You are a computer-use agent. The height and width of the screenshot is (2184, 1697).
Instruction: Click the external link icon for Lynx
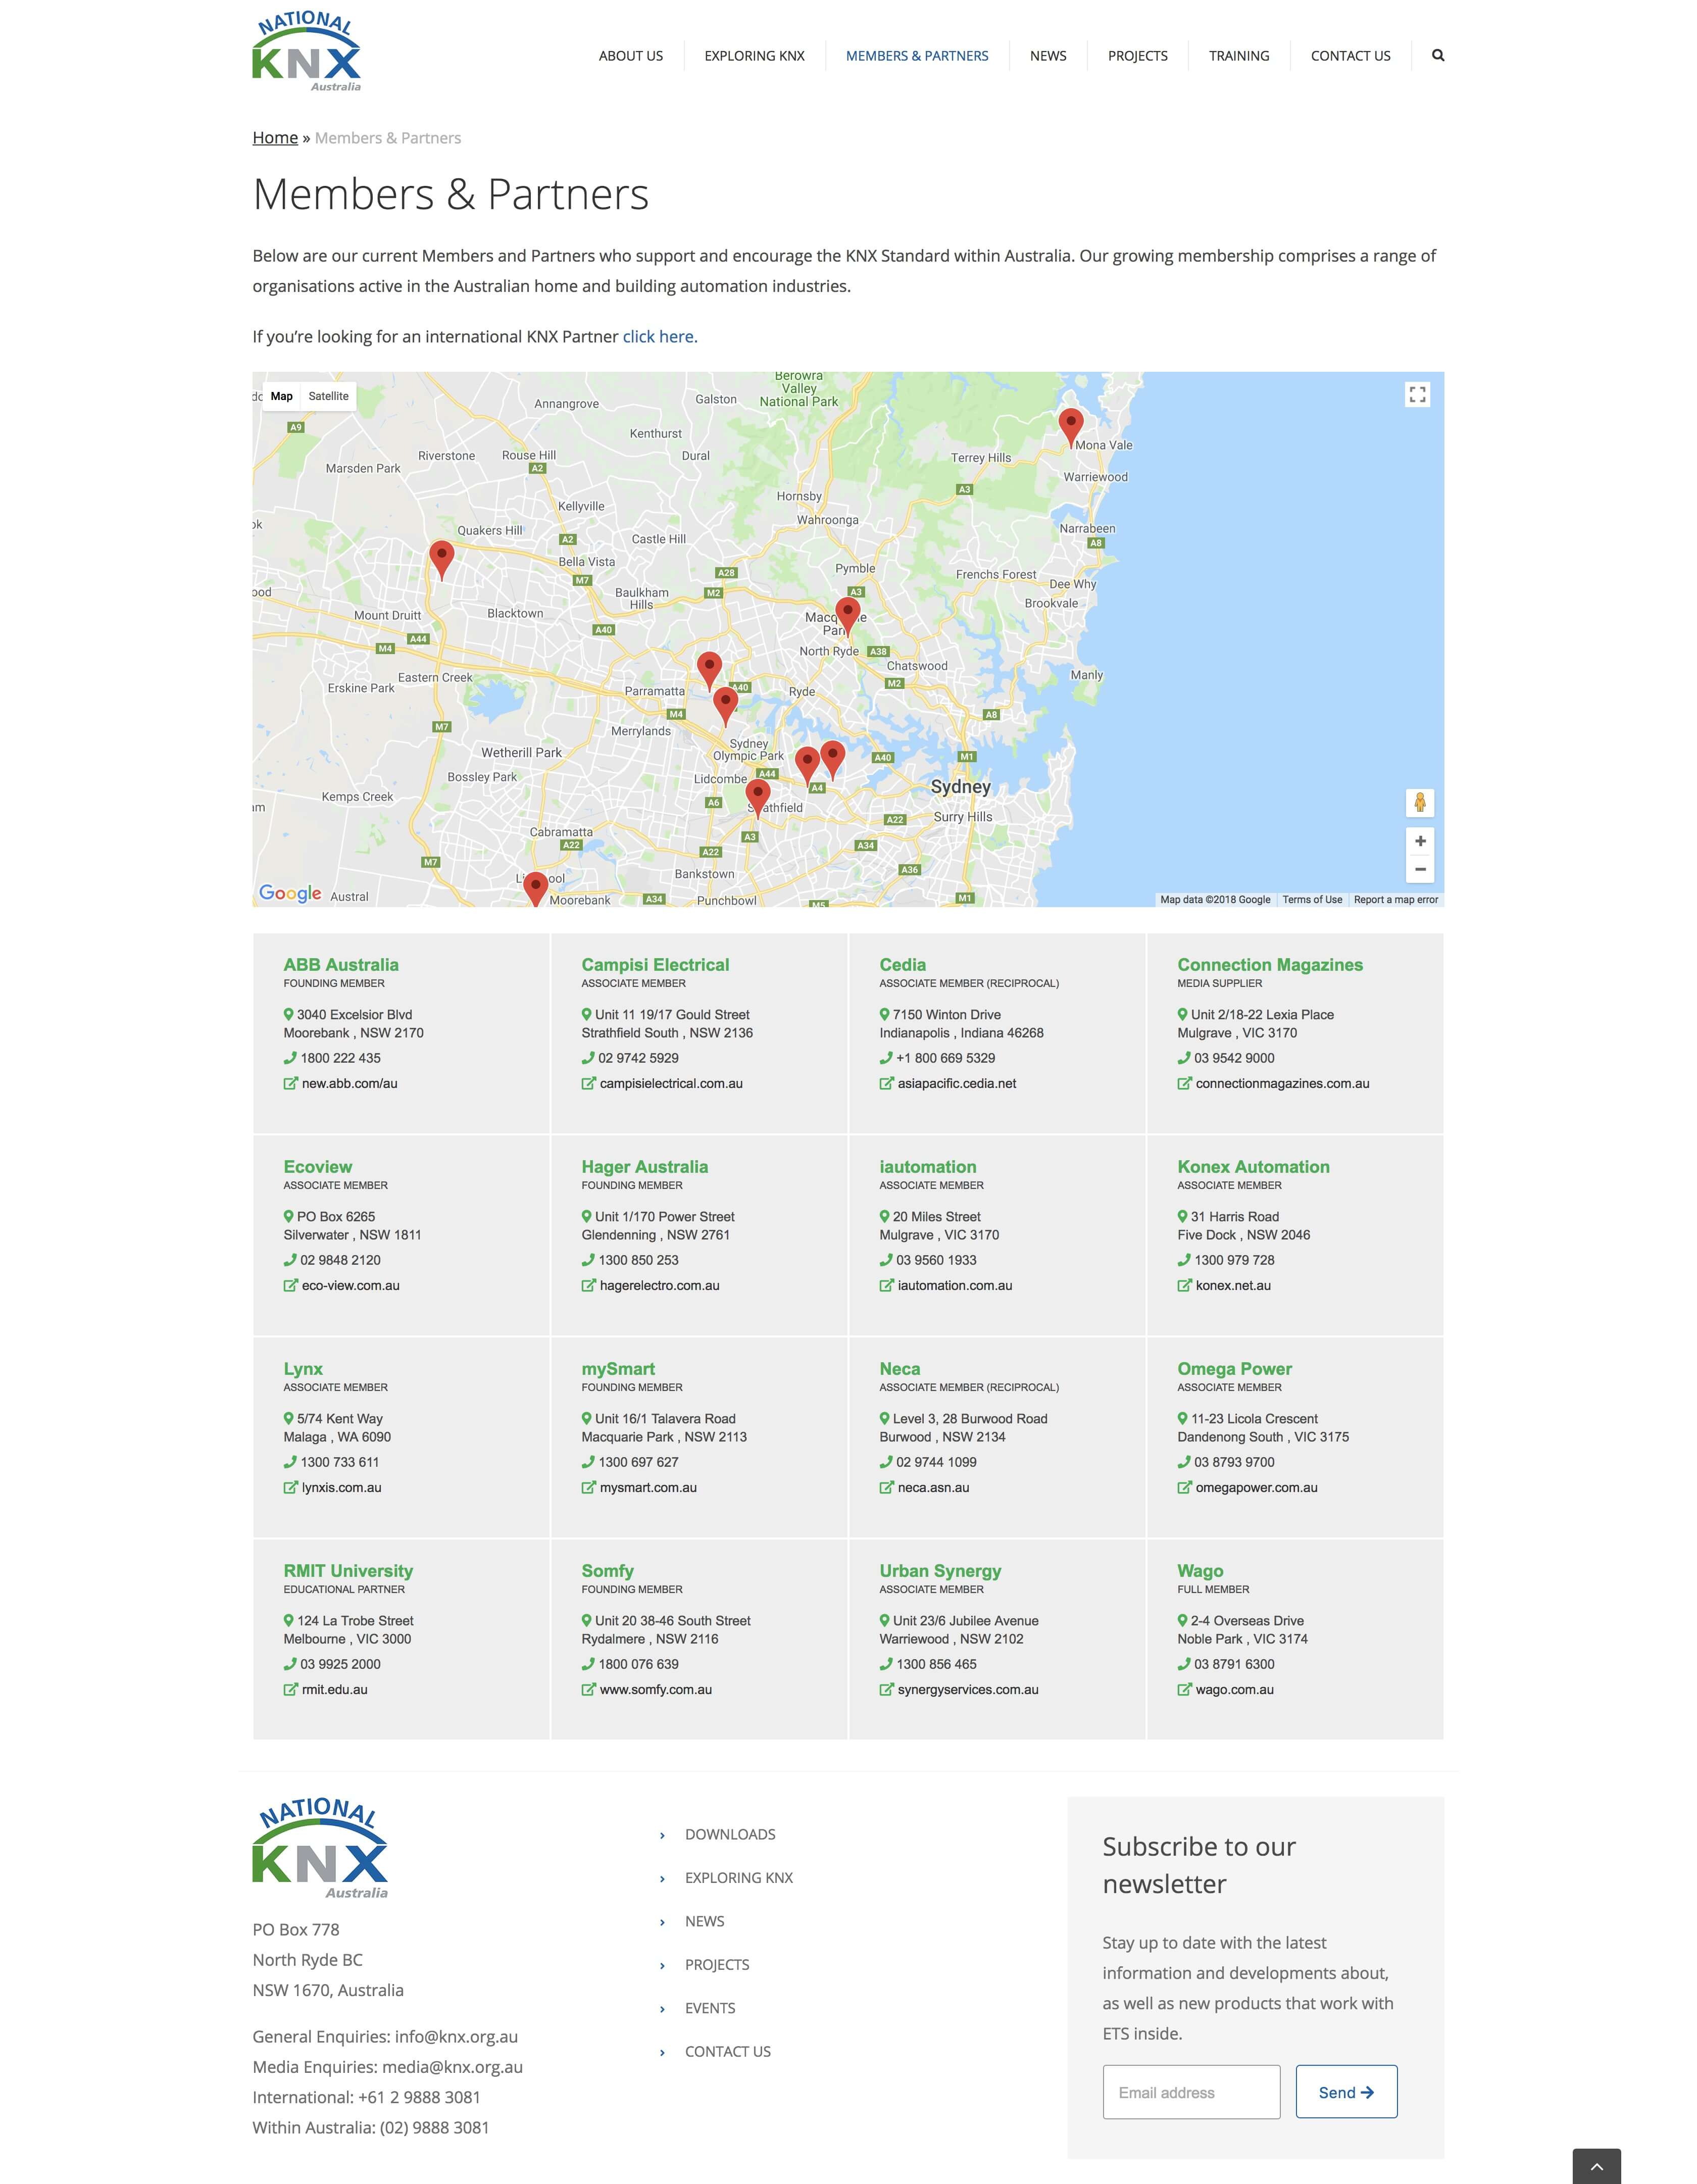tap(290, 1487)
